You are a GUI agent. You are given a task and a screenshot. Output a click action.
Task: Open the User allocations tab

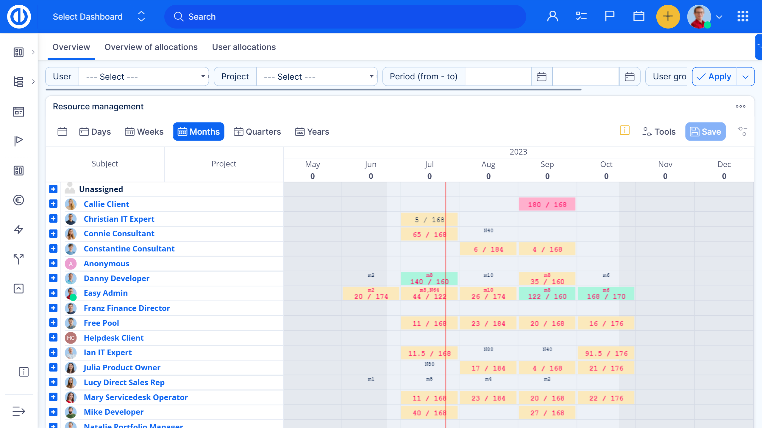244,47
